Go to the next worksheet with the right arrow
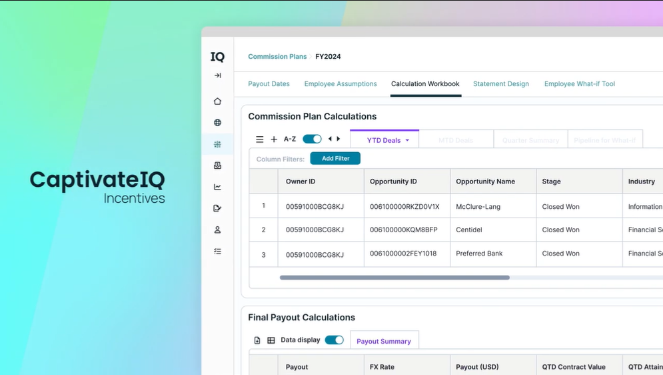663x375 pixels. tap(338, 138)
